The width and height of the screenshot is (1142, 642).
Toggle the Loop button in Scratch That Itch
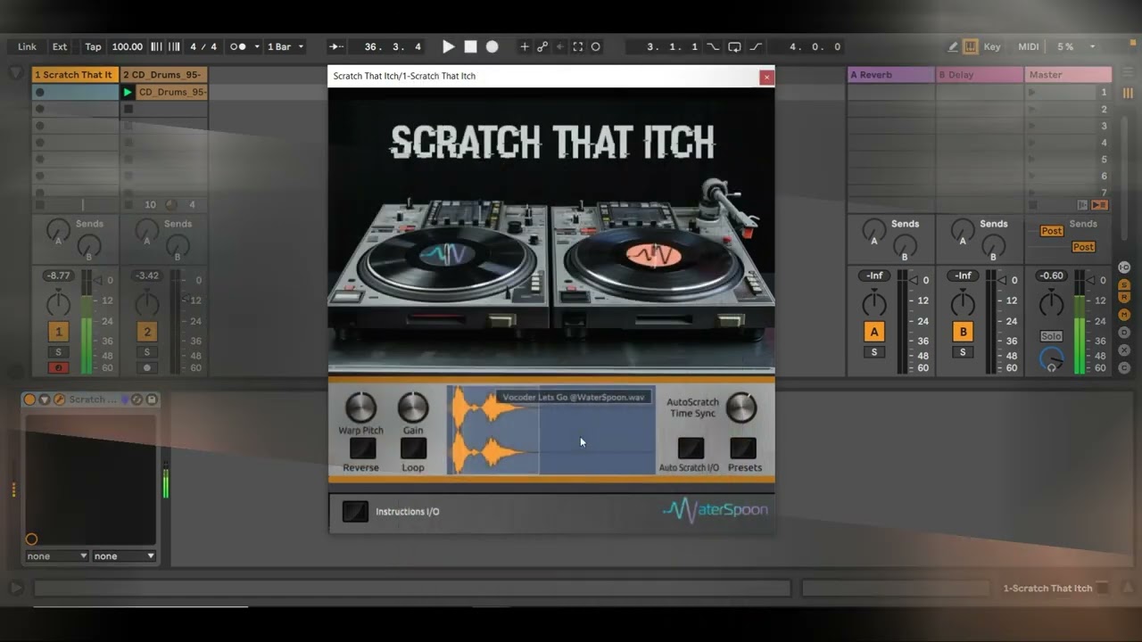414,449
